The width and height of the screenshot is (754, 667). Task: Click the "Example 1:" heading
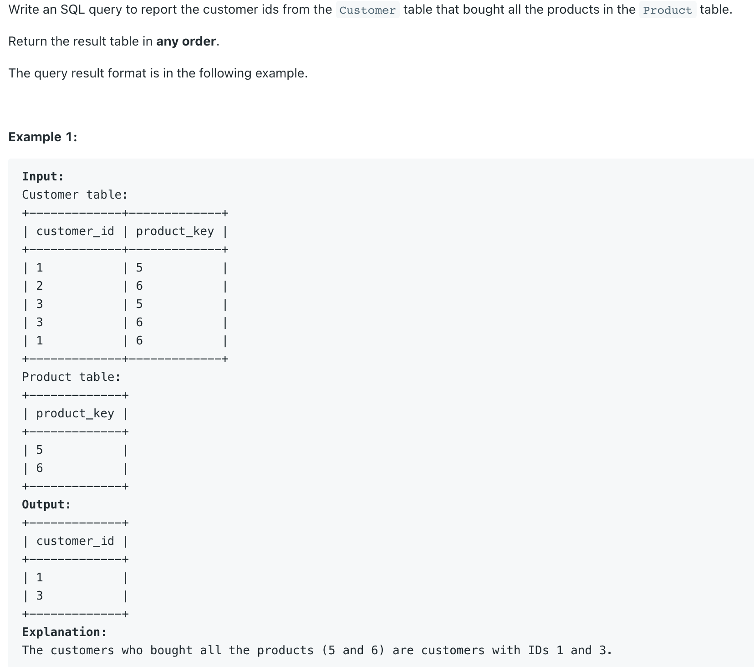tap(43, 137)
